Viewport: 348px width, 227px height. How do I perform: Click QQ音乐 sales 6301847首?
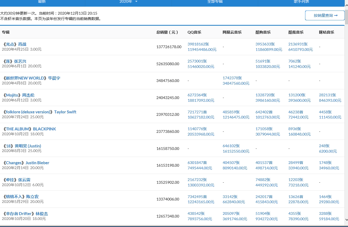click(197, 163)
